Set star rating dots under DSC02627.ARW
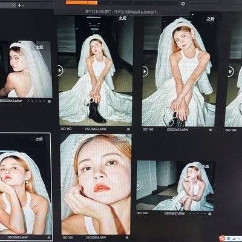 tap(197, 214)
